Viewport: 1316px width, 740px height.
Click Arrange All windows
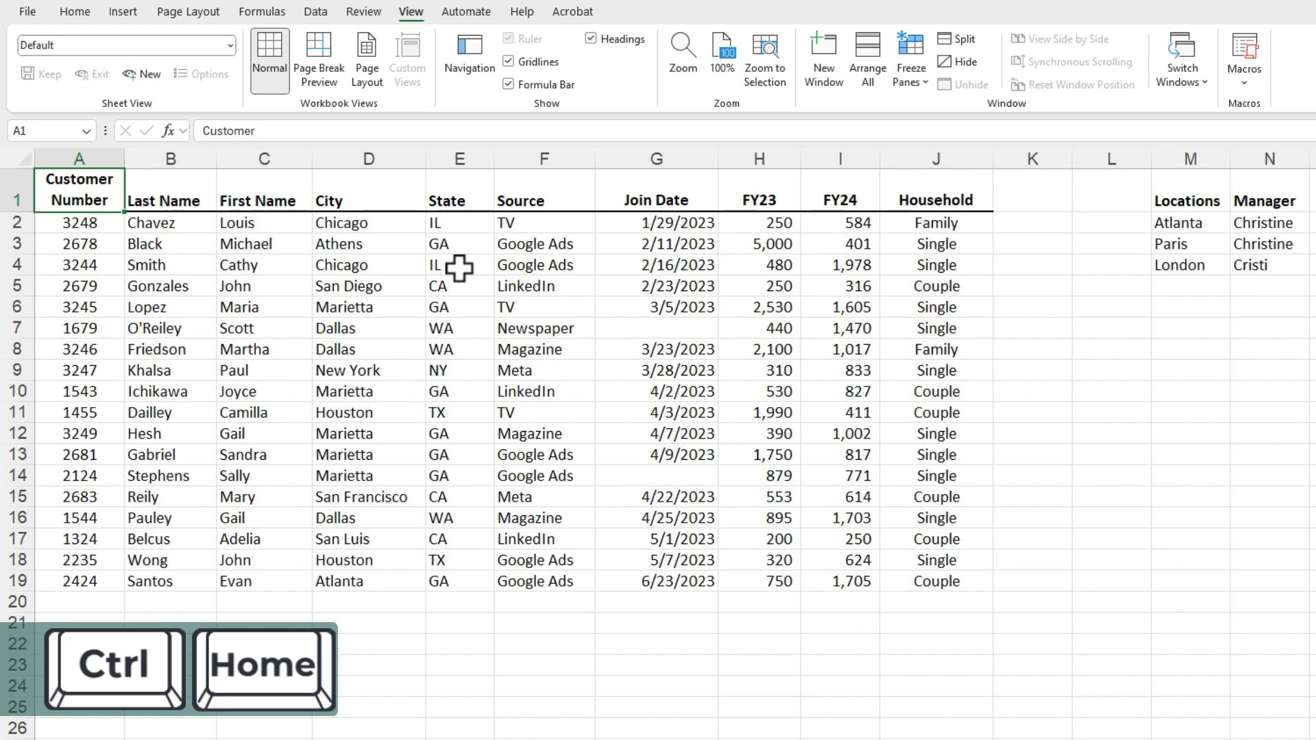(867, 60)
